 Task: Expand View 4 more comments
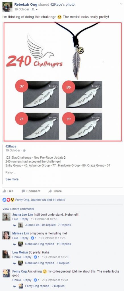[18, 209]
